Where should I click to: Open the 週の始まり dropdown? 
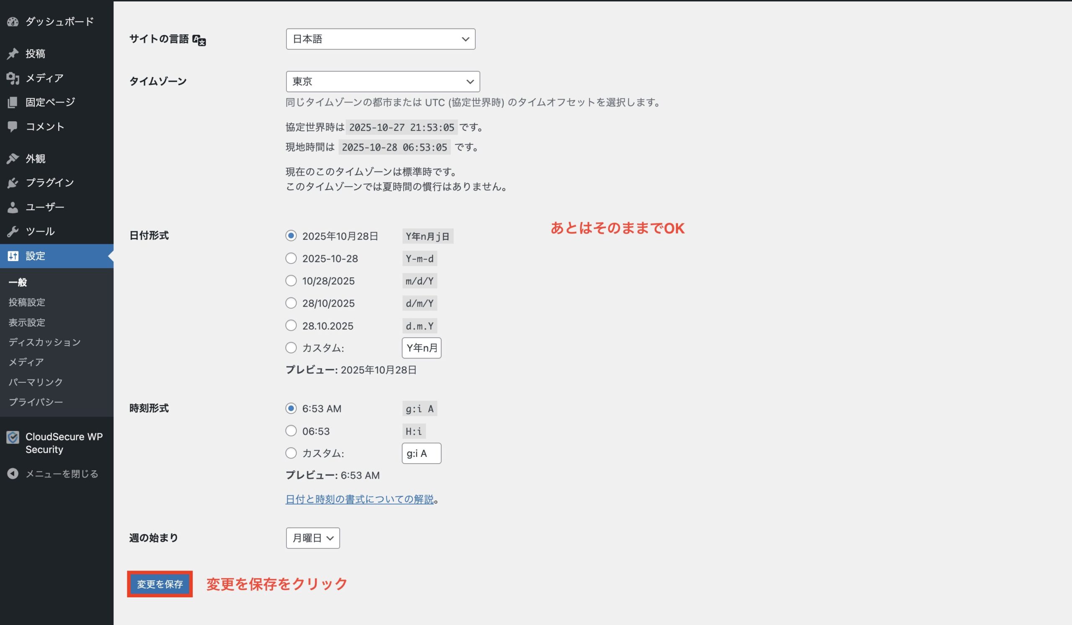tap(313, 538)
